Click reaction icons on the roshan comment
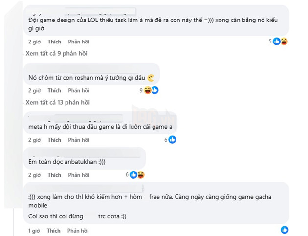 click(152, 90)
